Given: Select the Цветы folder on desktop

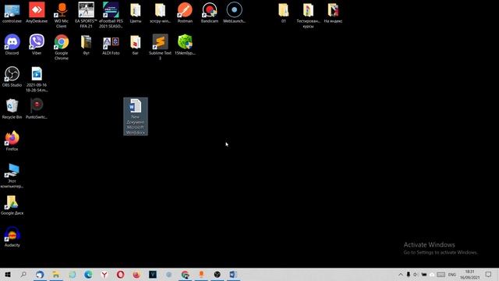Looking at the screenshot, I should (x=135, y=13).
